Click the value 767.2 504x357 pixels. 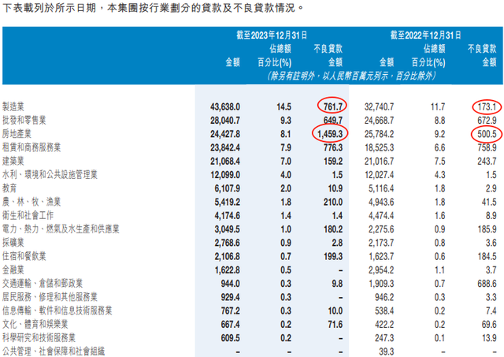tap(230, 311)
